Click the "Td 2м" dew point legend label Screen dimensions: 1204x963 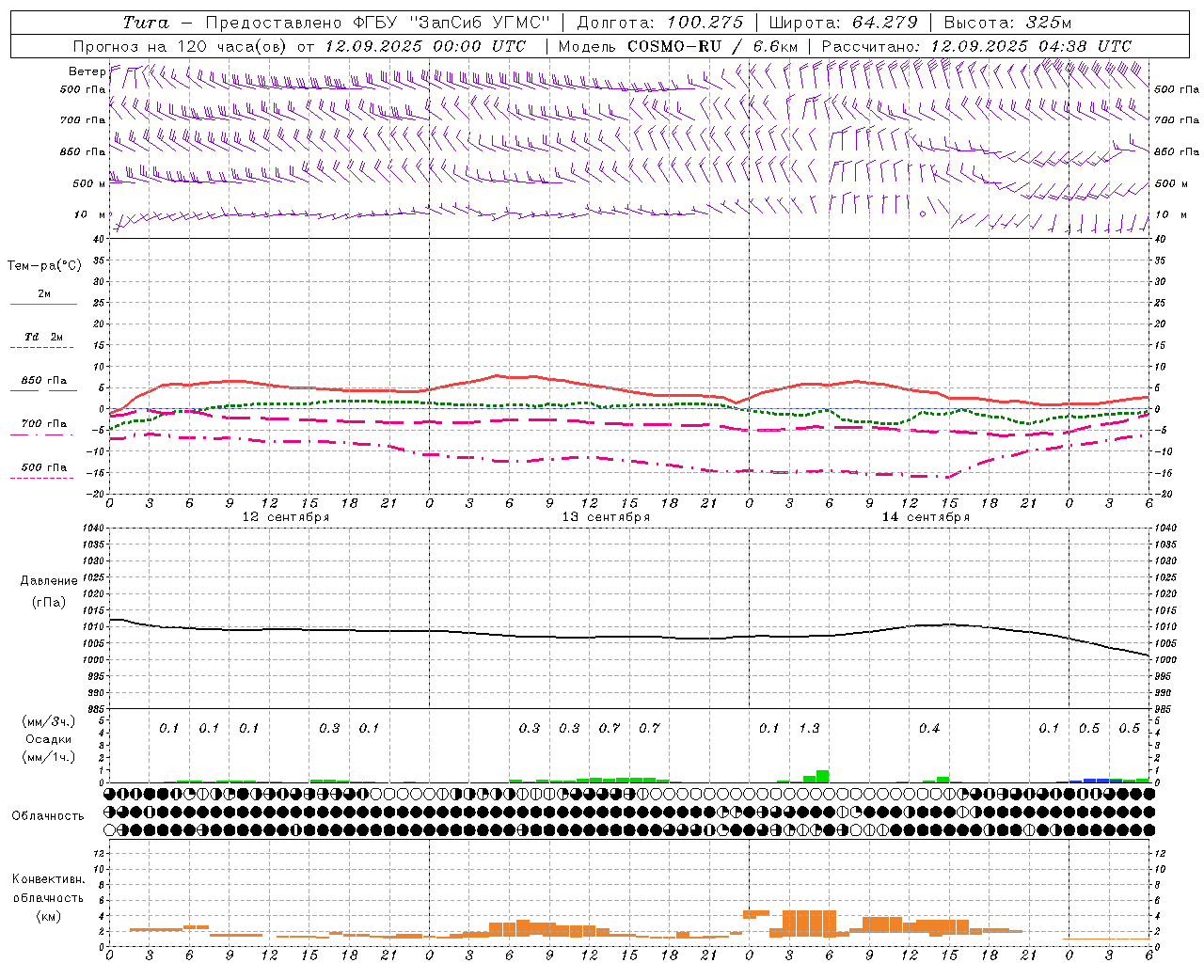tap(43, 337)
